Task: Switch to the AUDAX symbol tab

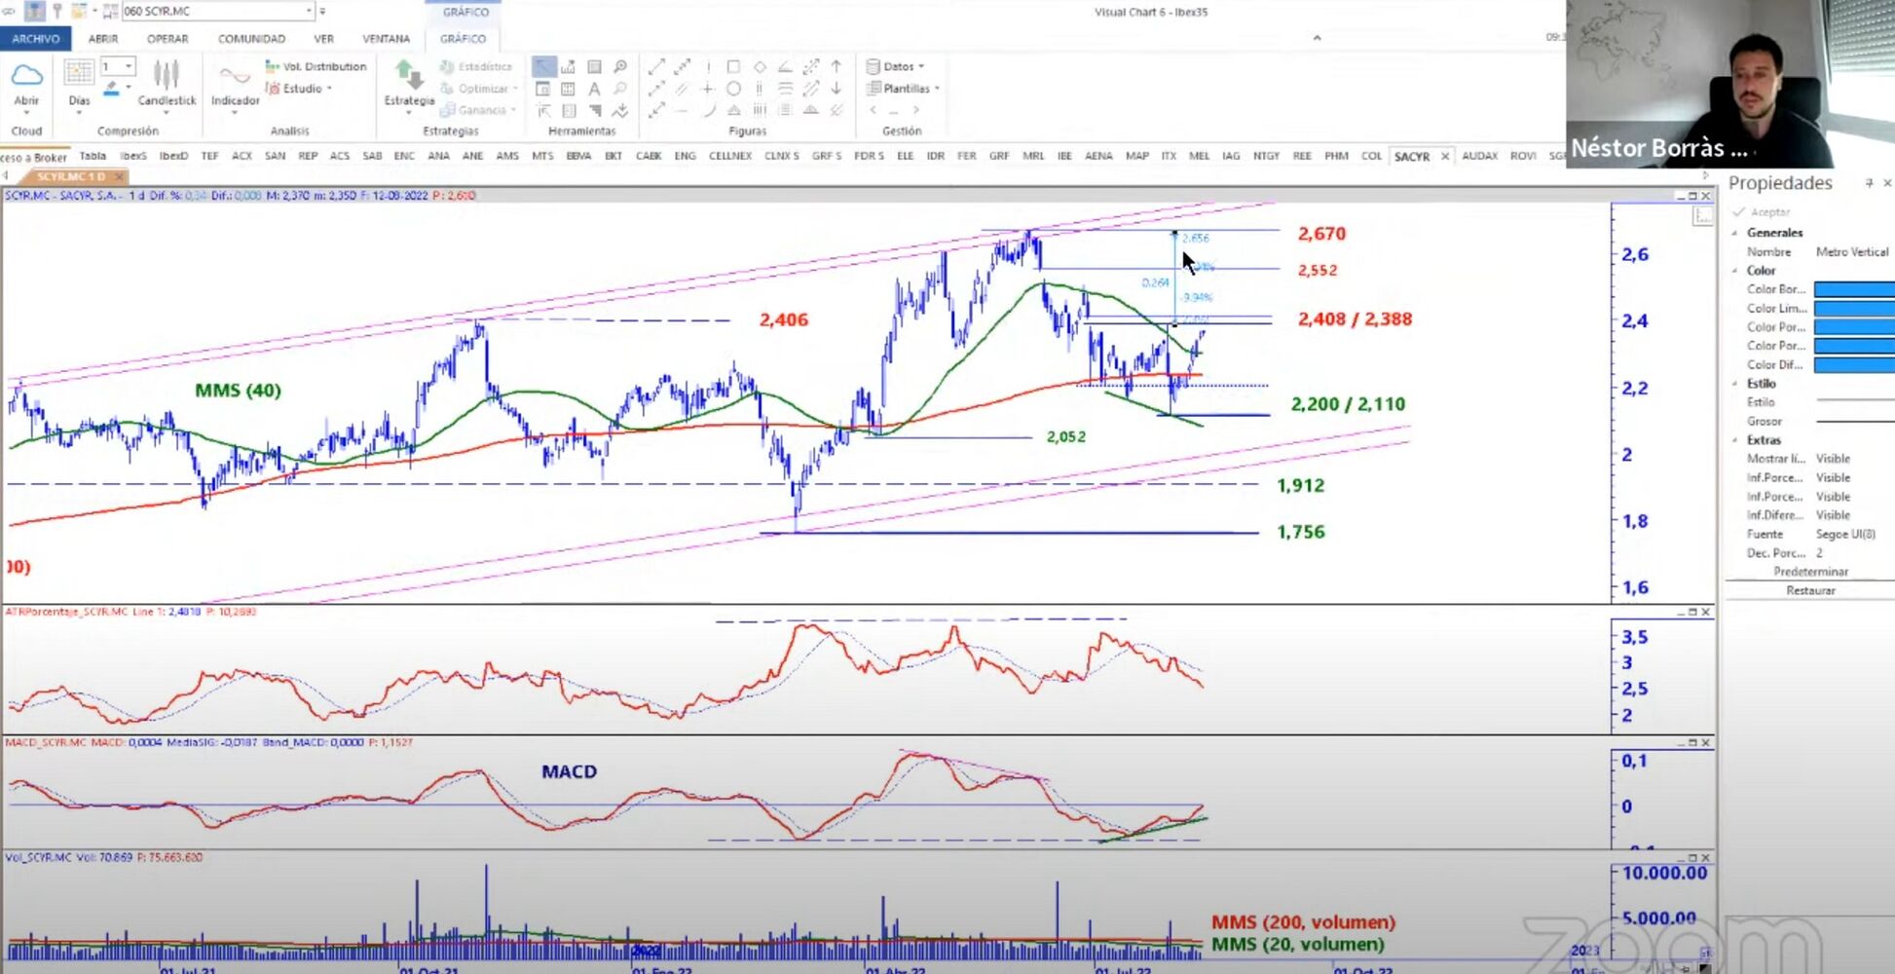Action: pyautogui.click(x=1479, y=156)
